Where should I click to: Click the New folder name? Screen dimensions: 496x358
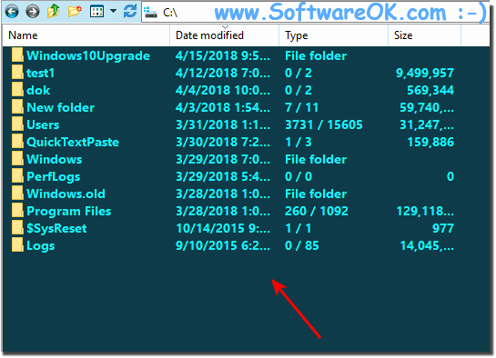pyautogui.click(x=60, y=107)
